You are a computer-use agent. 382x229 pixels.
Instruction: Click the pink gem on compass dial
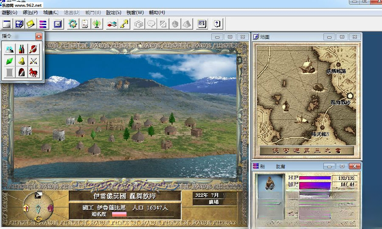pyautogui.click(x=51, y=208)
